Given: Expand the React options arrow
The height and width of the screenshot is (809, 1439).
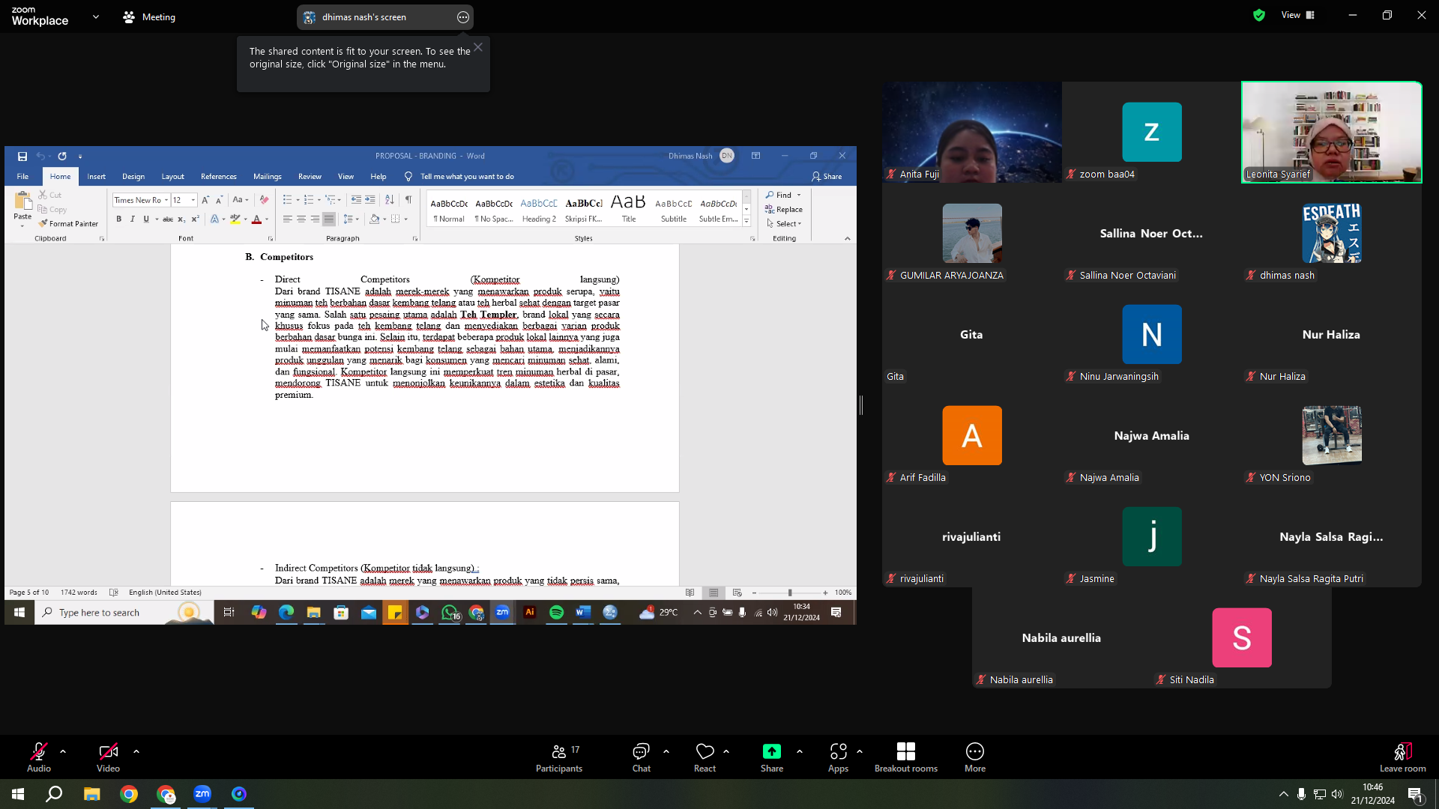Looking at the screenshot, I should pyautogui.click(x=726, y=751).
